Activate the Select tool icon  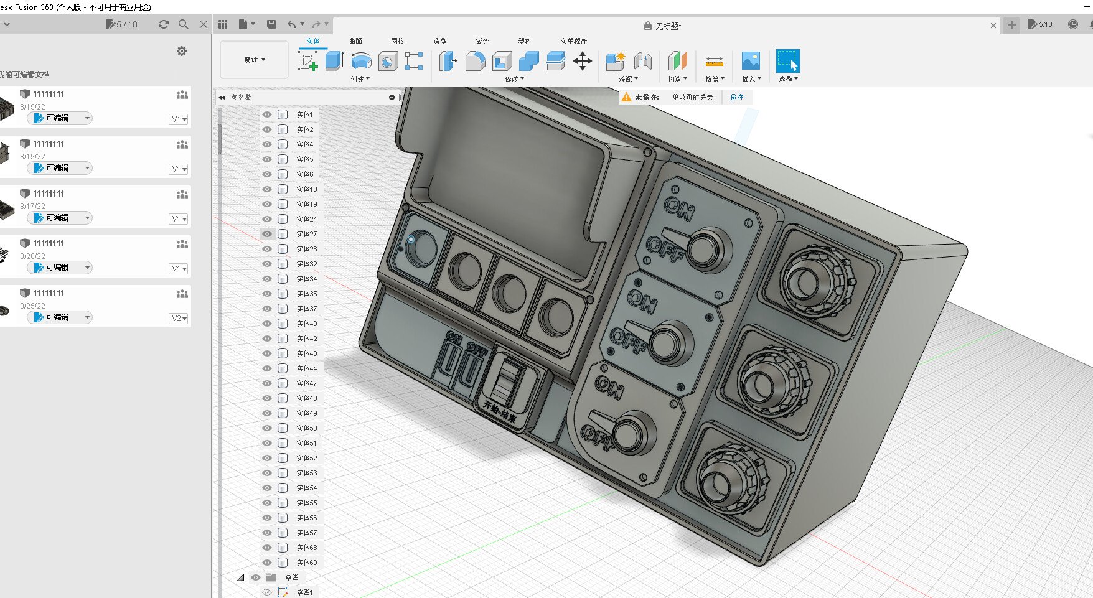tap(787, 61)
